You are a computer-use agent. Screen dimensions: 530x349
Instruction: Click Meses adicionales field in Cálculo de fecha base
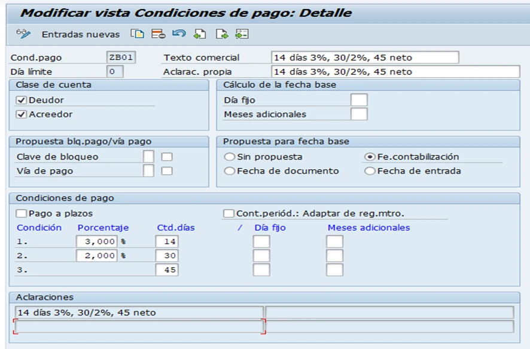[359, 114]
